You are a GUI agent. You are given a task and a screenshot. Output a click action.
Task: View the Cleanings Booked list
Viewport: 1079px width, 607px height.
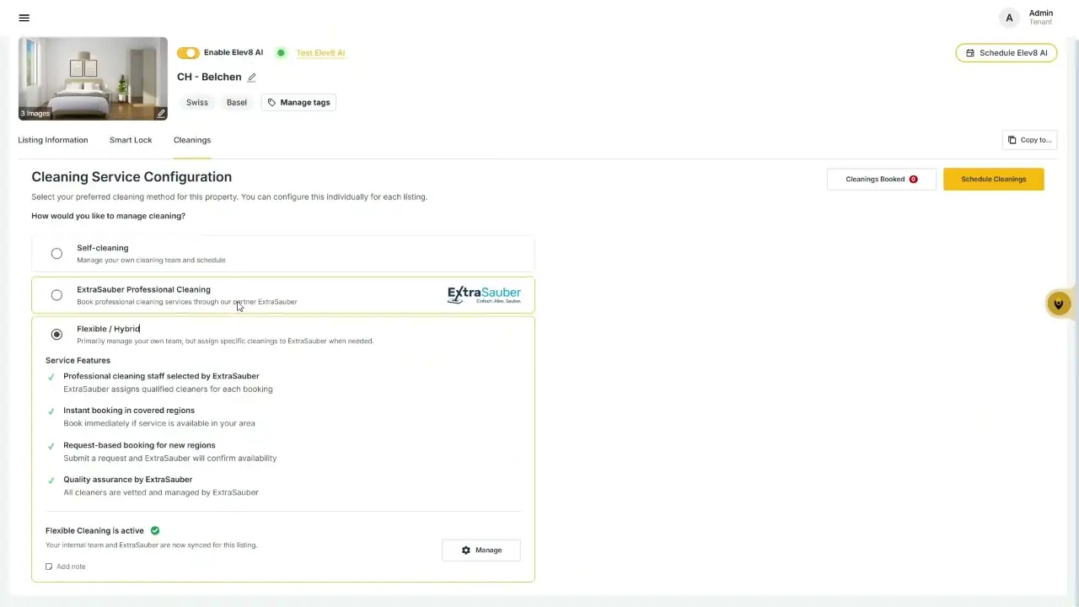(x=881, y=180)
